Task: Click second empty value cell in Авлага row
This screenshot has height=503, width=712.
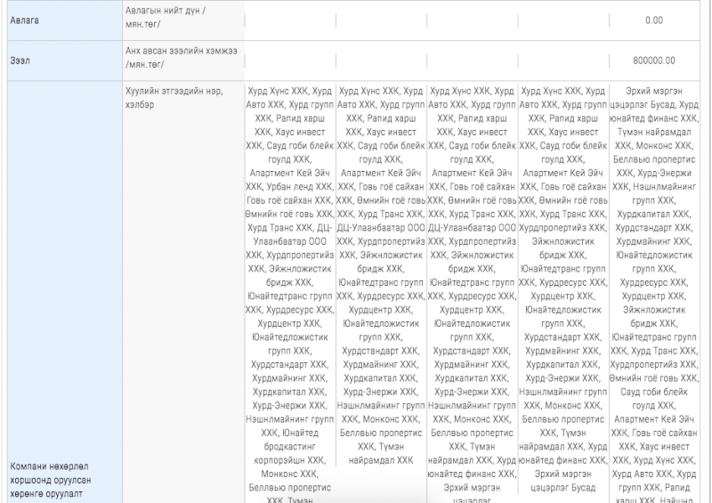Action: [x=381, y=20]
